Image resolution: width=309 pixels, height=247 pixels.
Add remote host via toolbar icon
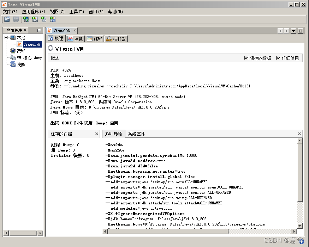[x=26, y=19]
